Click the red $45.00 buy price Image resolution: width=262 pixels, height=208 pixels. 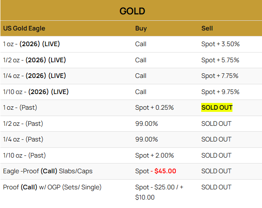click(165, 171)
